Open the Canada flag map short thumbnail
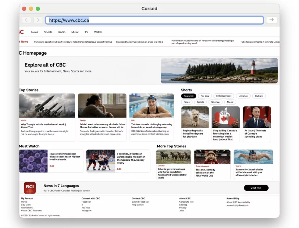This screenshot has height=228, width=299. click(226, 117)
